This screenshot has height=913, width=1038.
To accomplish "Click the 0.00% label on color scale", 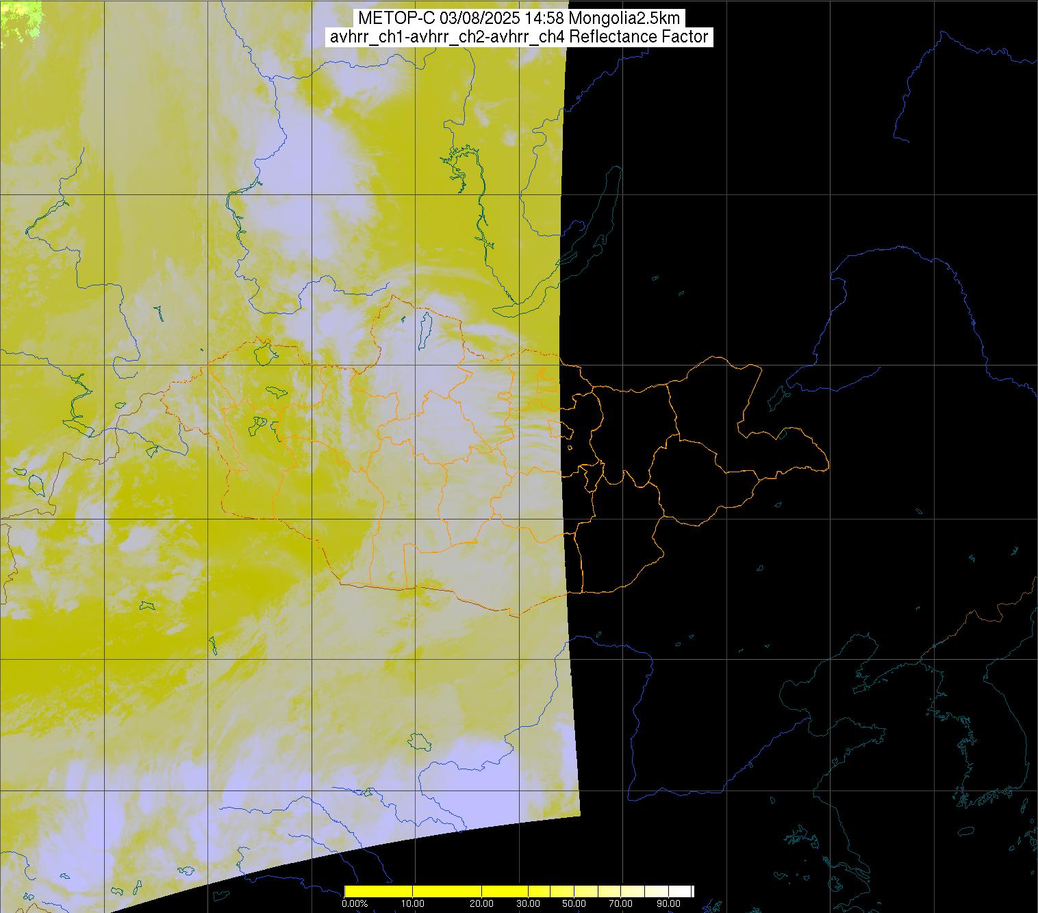I will point(354,904).
